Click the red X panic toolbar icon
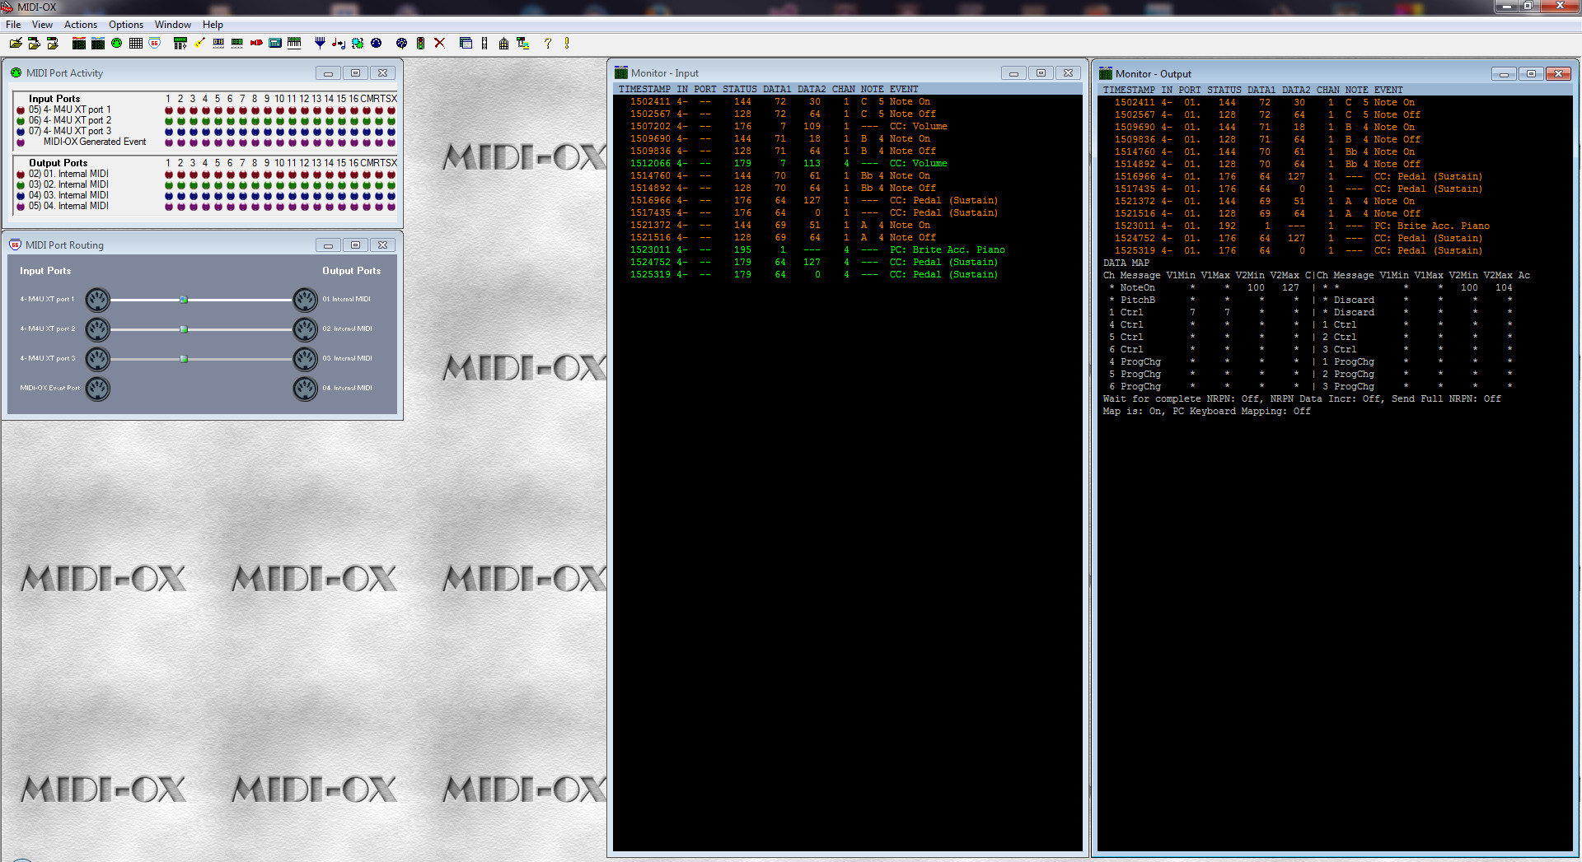Viewport: 1582px width, 862px height. (439, 43)
